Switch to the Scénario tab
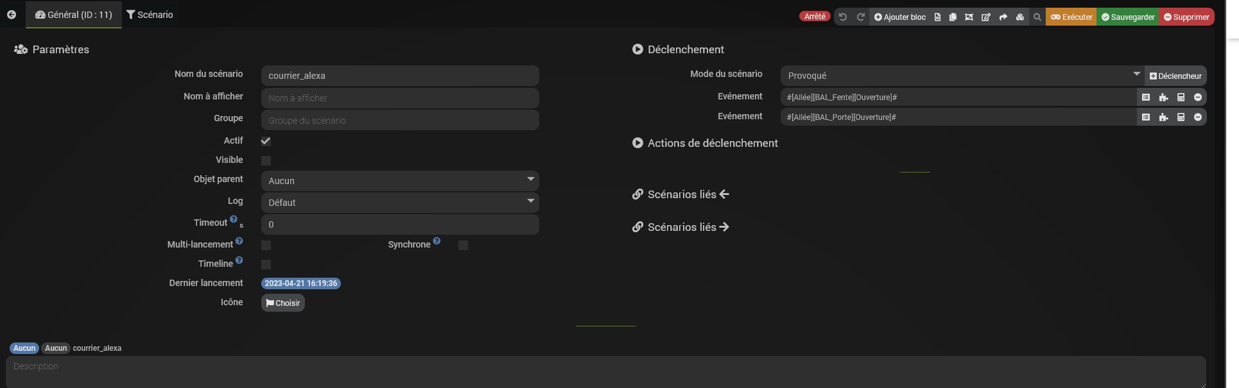 point(150,15)
